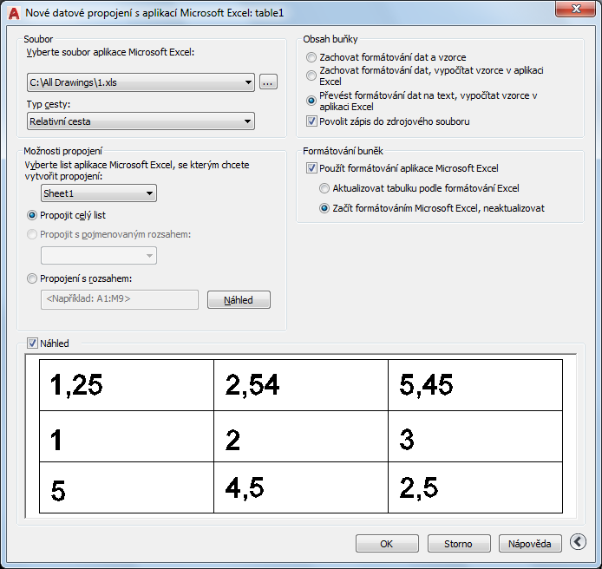The height and width of the screenshot is (569, 602).
Task: Click 'Vyberte soubor aplikace Microsoft Excel:' label
Action: coord(110,52)
